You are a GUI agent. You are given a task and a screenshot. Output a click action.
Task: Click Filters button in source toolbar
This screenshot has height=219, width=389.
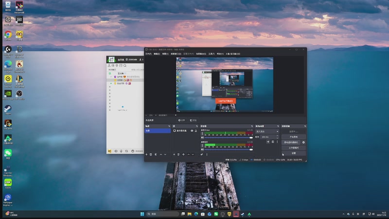point(194,120)
